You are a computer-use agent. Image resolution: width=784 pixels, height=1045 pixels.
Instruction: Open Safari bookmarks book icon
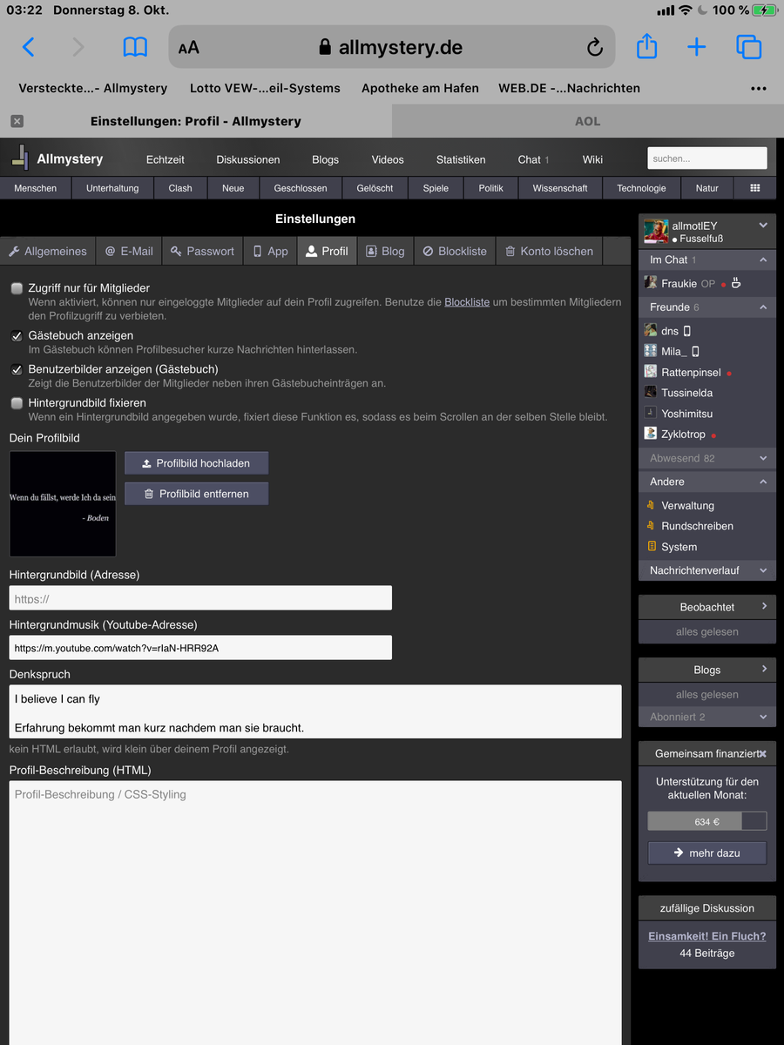pos(135,47)
